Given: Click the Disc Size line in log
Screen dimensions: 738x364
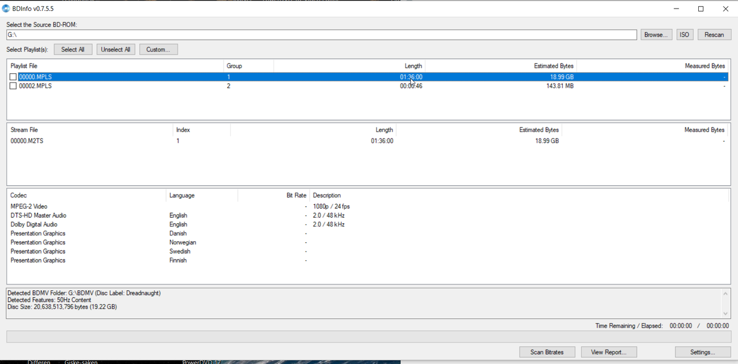Looking at the screenshot, I should coord(62,307).
